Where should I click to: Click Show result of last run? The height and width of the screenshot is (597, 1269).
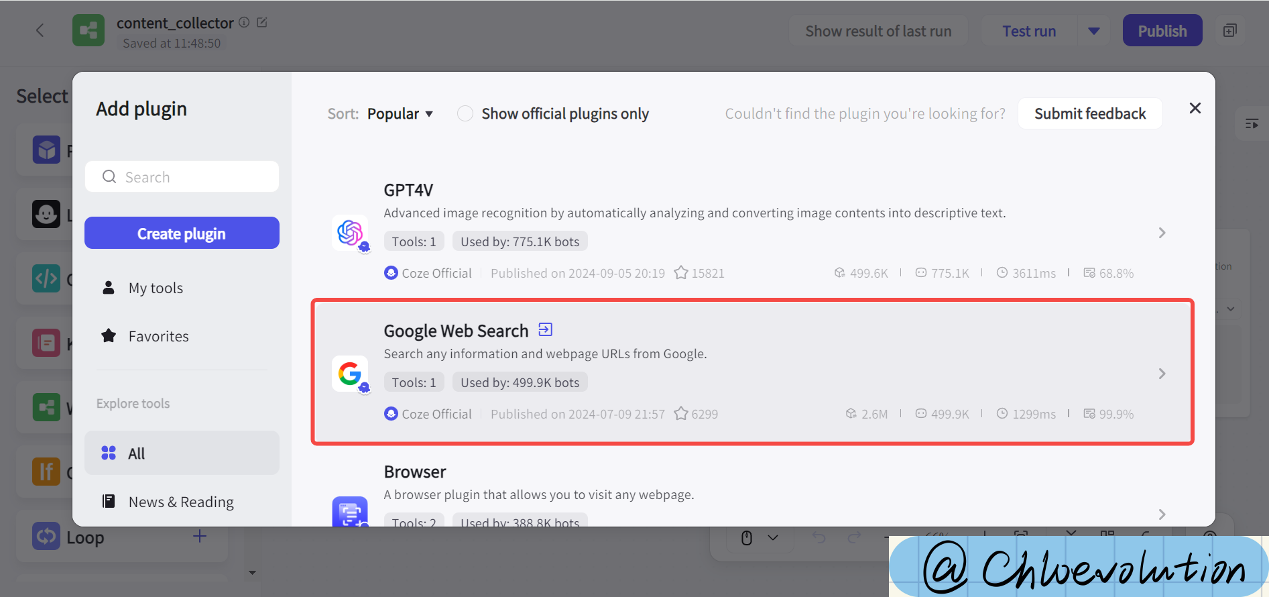[878, 31]
